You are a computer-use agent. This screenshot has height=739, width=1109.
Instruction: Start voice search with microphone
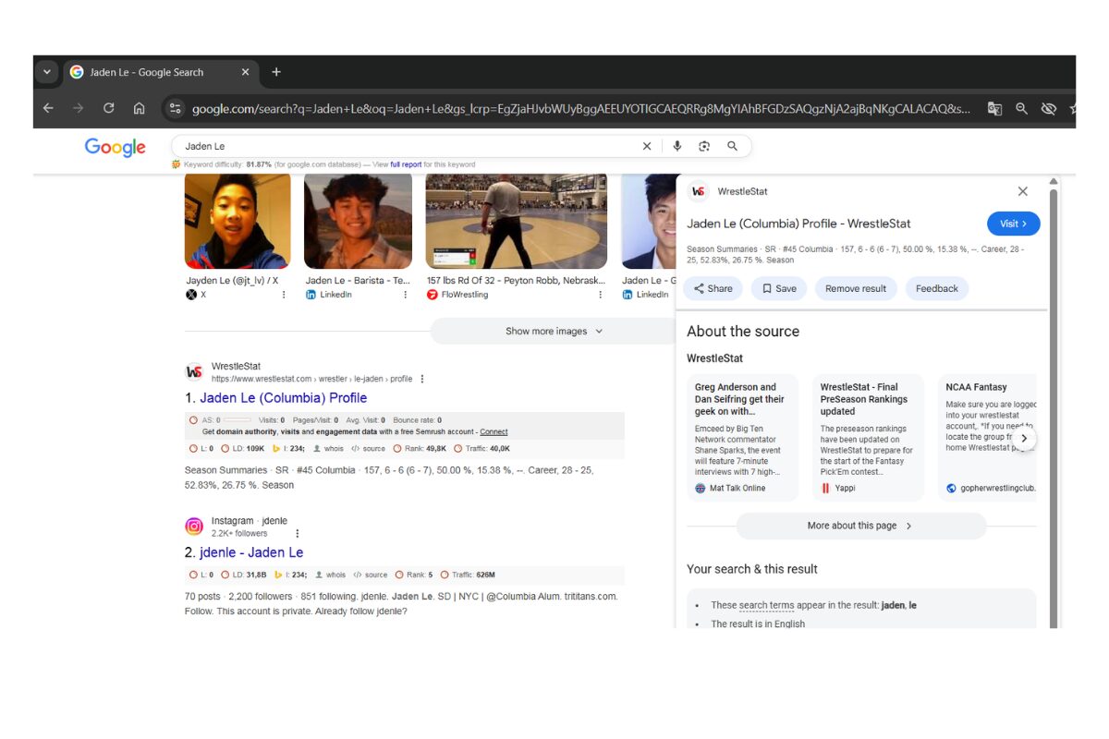[x=676, y=146]
